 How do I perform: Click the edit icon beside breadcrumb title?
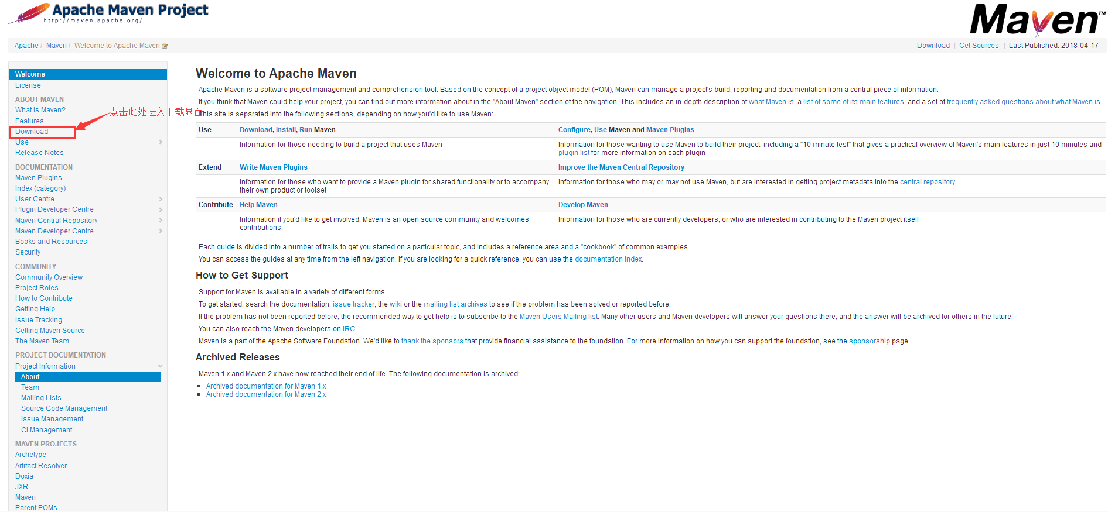click(x=165, y=46)
